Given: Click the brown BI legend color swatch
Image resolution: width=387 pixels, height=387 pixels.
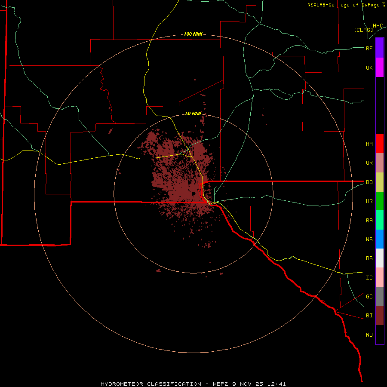Looking at the screenshot, I should point(380,316).
